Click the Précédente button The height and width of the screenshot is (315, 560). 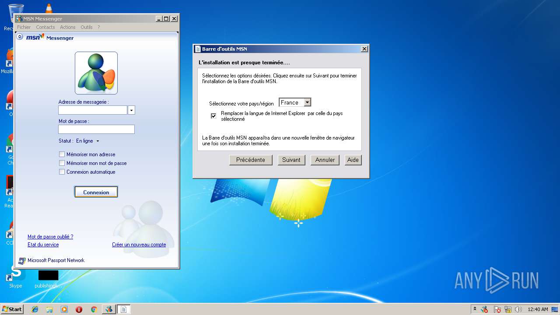[251, 160]
